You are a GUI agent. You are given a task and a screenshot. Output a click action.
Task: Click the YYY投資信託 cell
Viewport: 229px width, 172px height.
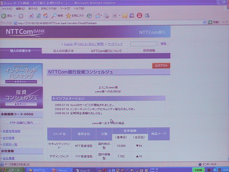84,156
